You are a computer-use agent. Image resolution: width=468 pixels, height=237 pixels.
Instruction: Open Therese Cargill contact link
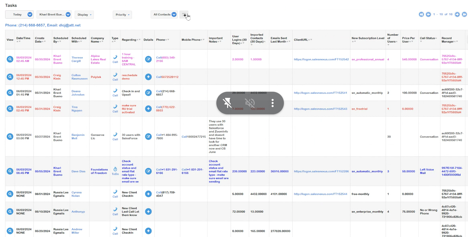(77, 59)
